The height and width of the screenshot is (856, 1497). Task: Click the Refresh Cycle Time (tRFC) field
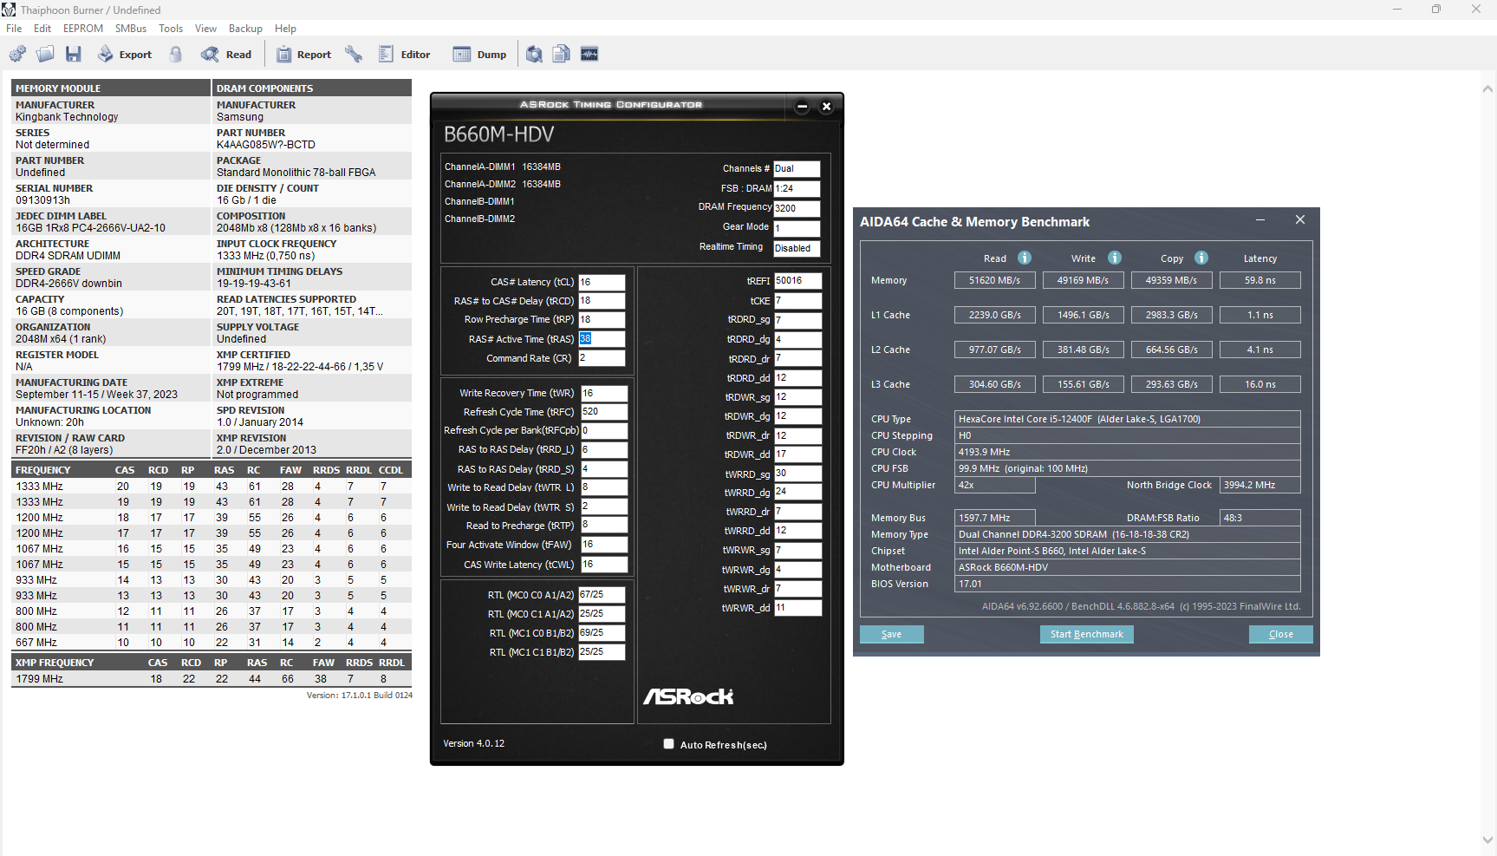point(604,412)
